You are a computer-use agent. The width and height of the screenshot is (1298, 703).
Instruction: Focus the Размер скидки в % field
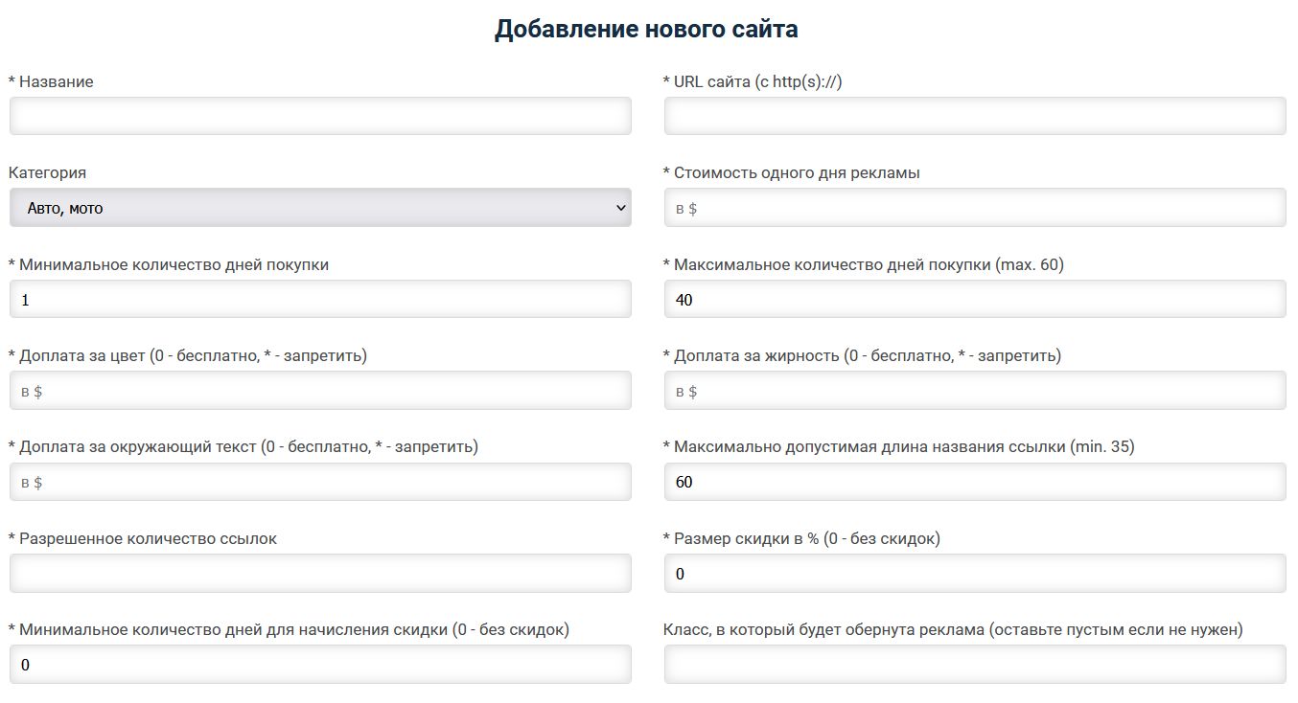click(x=974, y=574)
